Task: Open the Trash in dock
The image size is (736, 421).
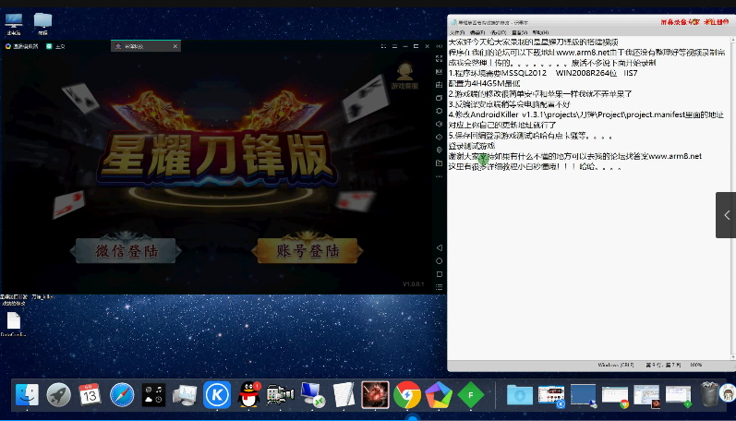Action: (x=710, y=393)
